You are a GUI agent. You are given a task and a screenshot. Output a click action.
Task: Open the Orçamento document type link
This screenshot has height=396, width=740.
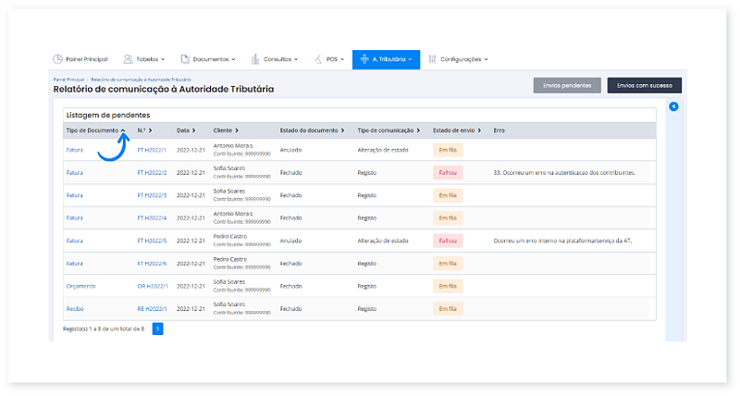tap(80, 286)
